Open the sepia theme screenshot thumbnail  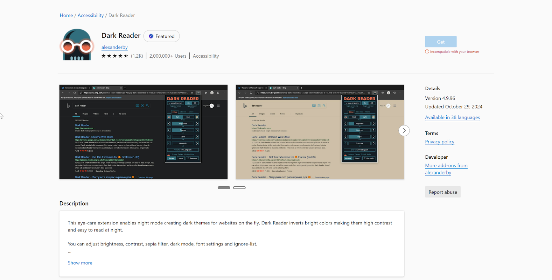click(320, 132)
